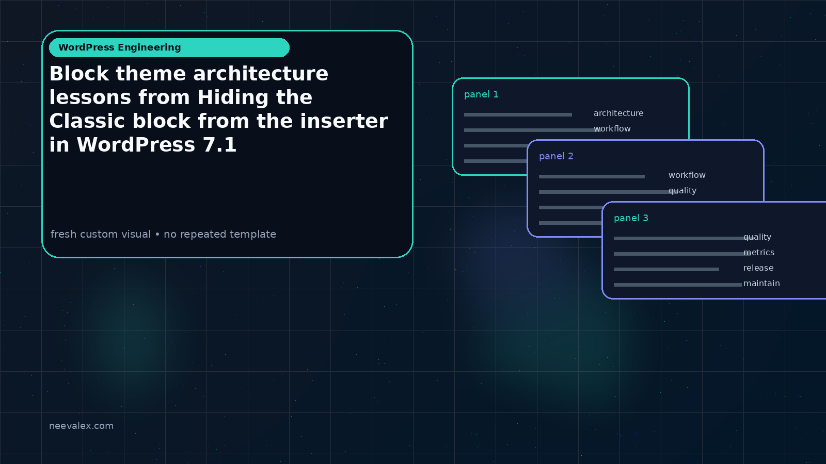Click the "WordPress Engineering" category pill
826x464 pixels.
pyautogui.click(x=169, y=47)
